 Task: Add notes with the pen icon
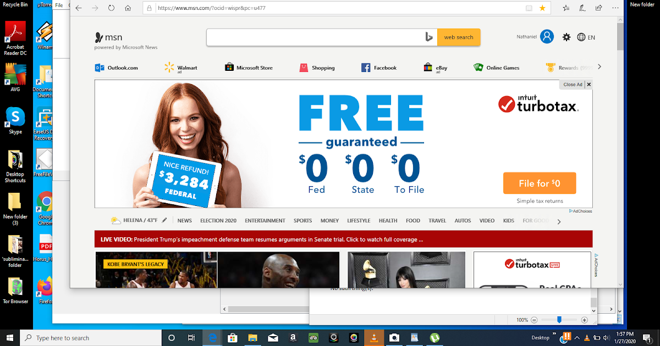(x=582, y=8)
